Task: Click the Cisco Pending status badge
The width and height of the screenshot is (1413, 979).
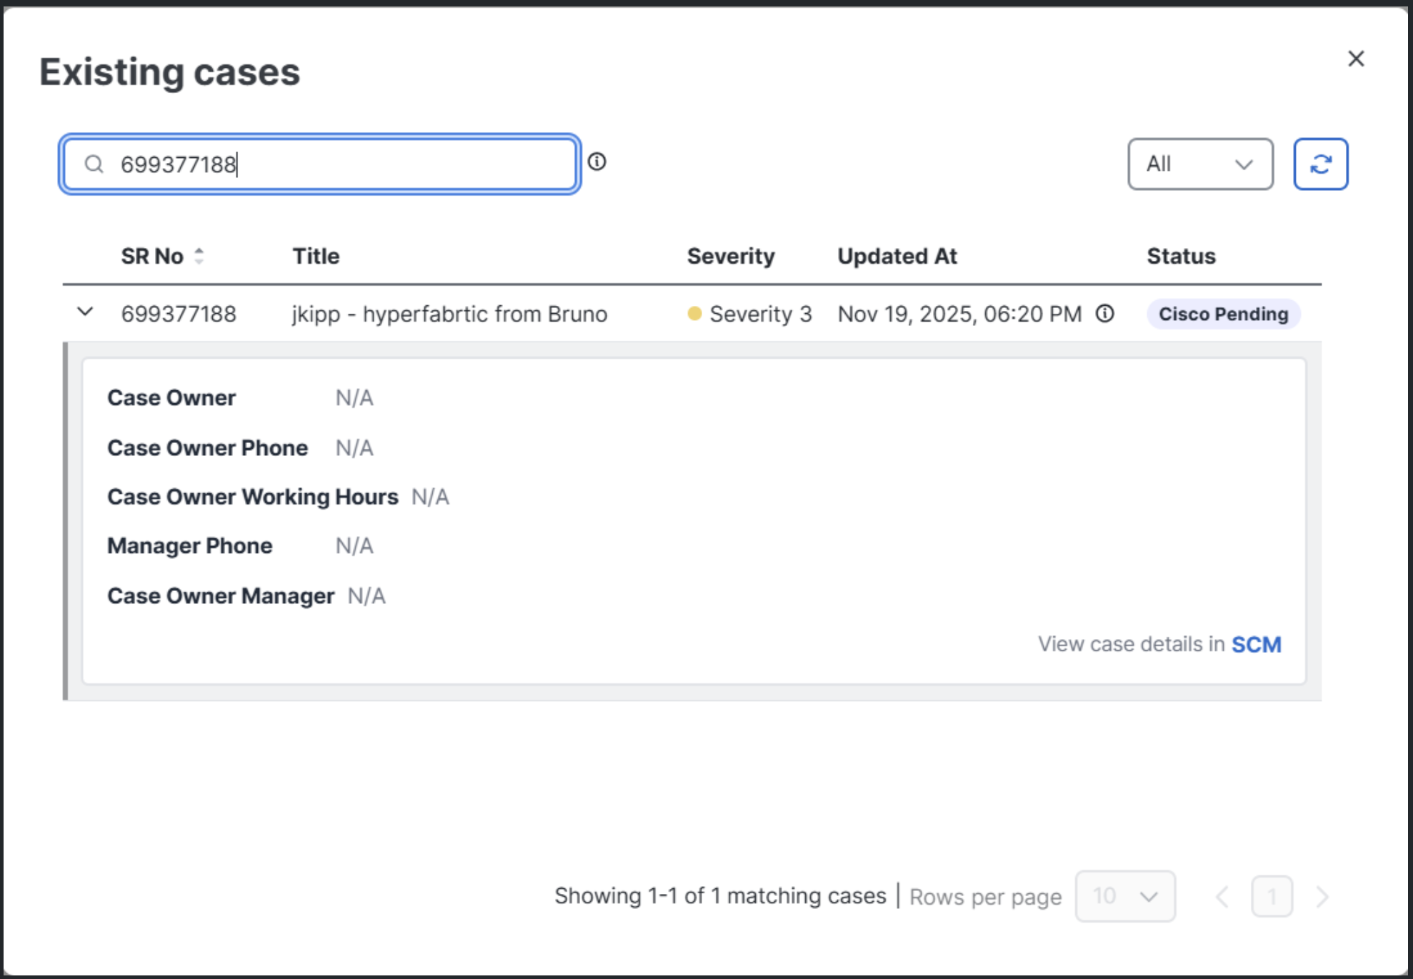Action: pos(1223,314)
